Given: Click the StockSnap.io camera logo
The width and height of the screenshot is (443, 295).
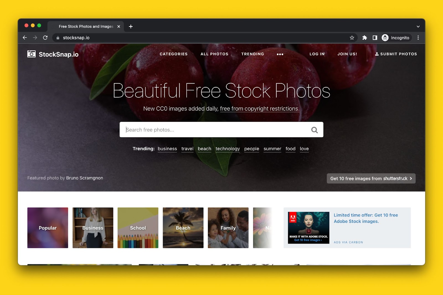Looking at the screenshot, I should (x=31, y=54).
